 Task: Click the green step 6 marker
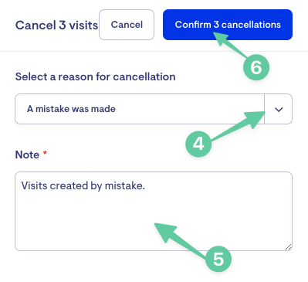coord(256,67)
